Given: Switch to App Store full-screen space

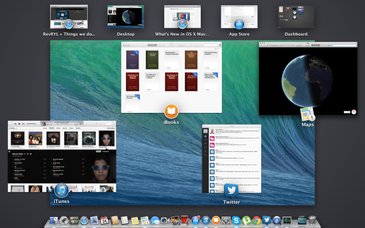Looking at the screenshot, I should click(240, 17).
